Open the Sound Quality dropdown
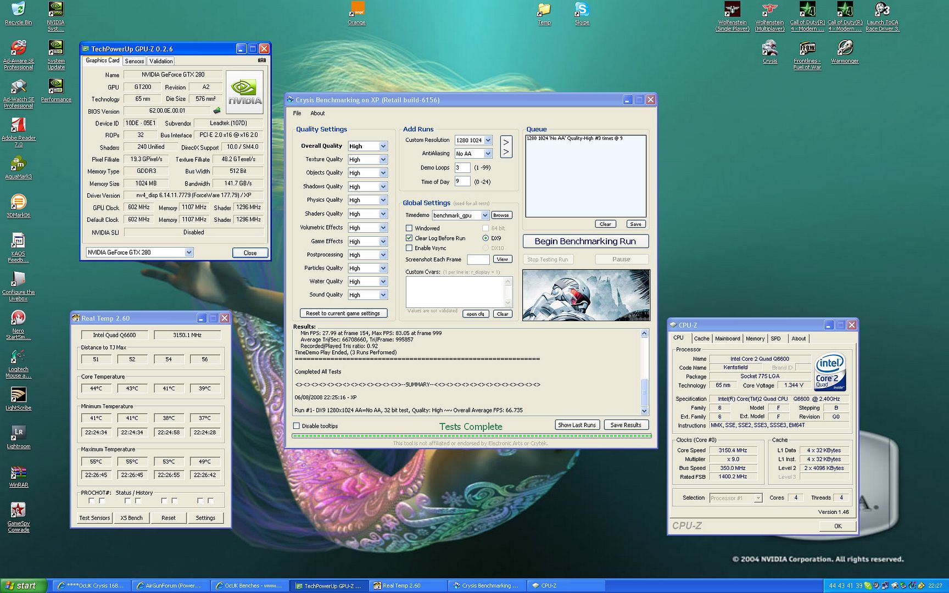Image resolution: width=949 pixels, height=593 pixels. click(383, 295)
